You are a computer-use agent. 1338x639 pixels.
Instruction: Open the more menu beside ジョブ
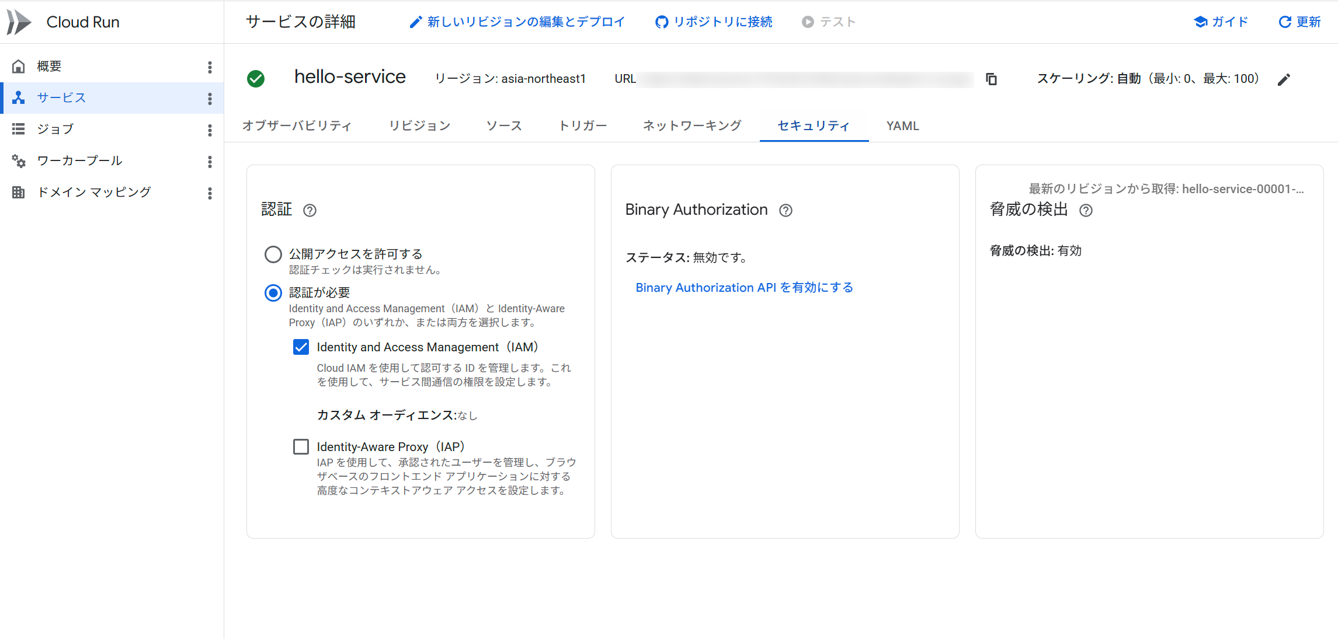(x=210, y=130)
